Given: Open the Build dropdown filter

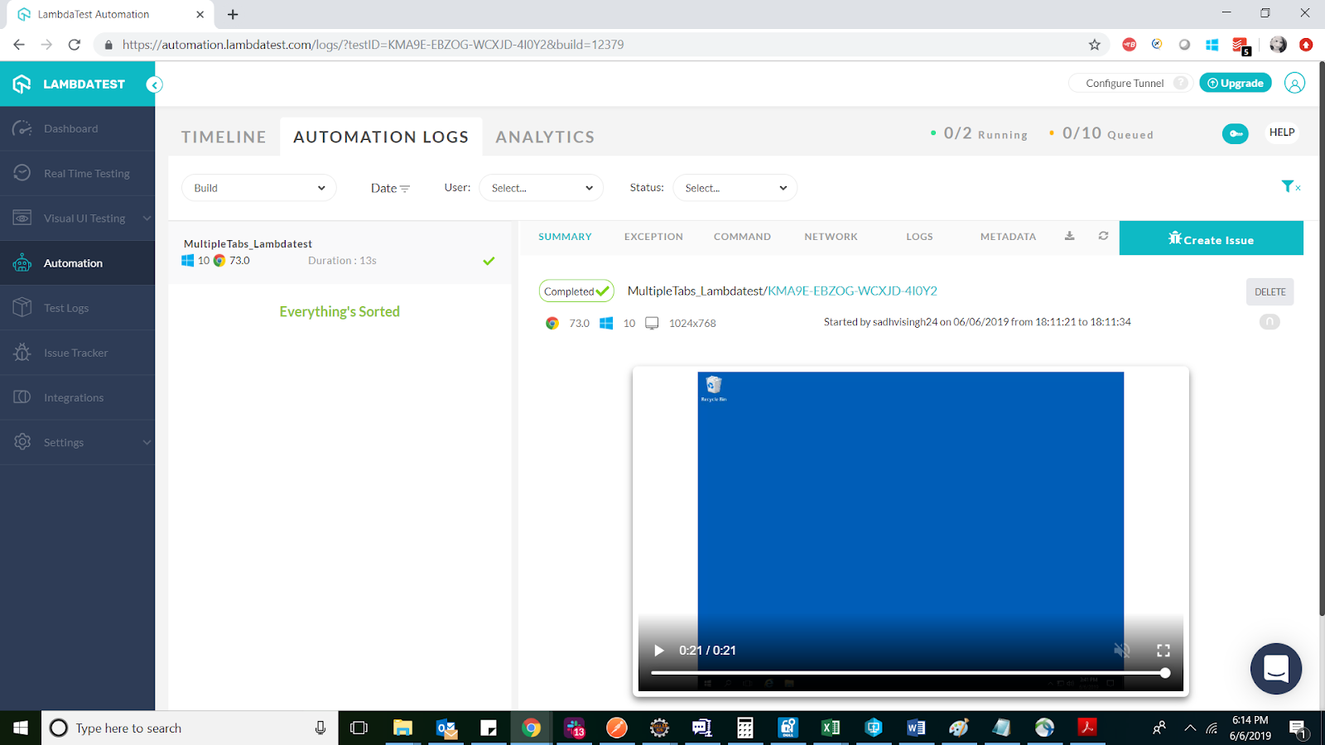Looking at the screenshot, I should pyautogui.click(x=258, y=188).
